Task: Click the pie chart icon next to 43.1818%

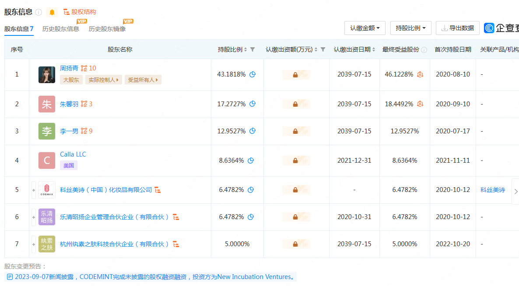Action: 252,74
